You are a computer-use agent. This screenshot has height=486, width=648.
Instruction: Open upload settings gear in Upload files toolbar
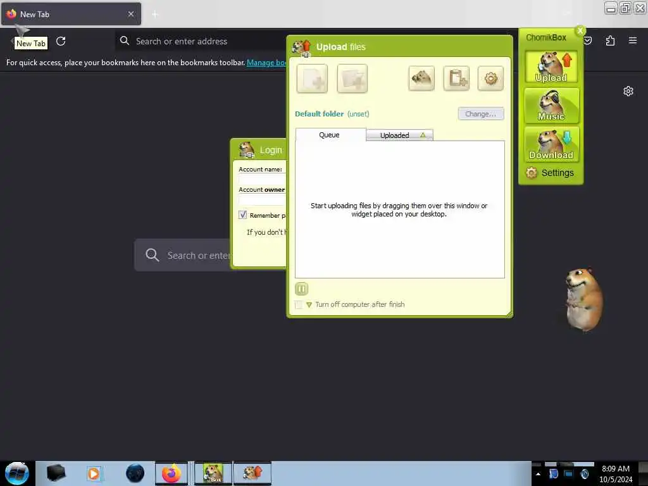pyautogui.click(x=490, y=78)
